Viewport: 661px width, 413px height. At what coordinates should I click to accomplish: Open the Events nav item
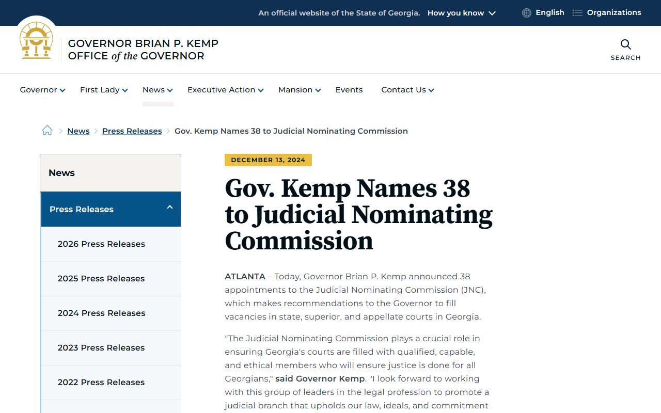point(349,90)
